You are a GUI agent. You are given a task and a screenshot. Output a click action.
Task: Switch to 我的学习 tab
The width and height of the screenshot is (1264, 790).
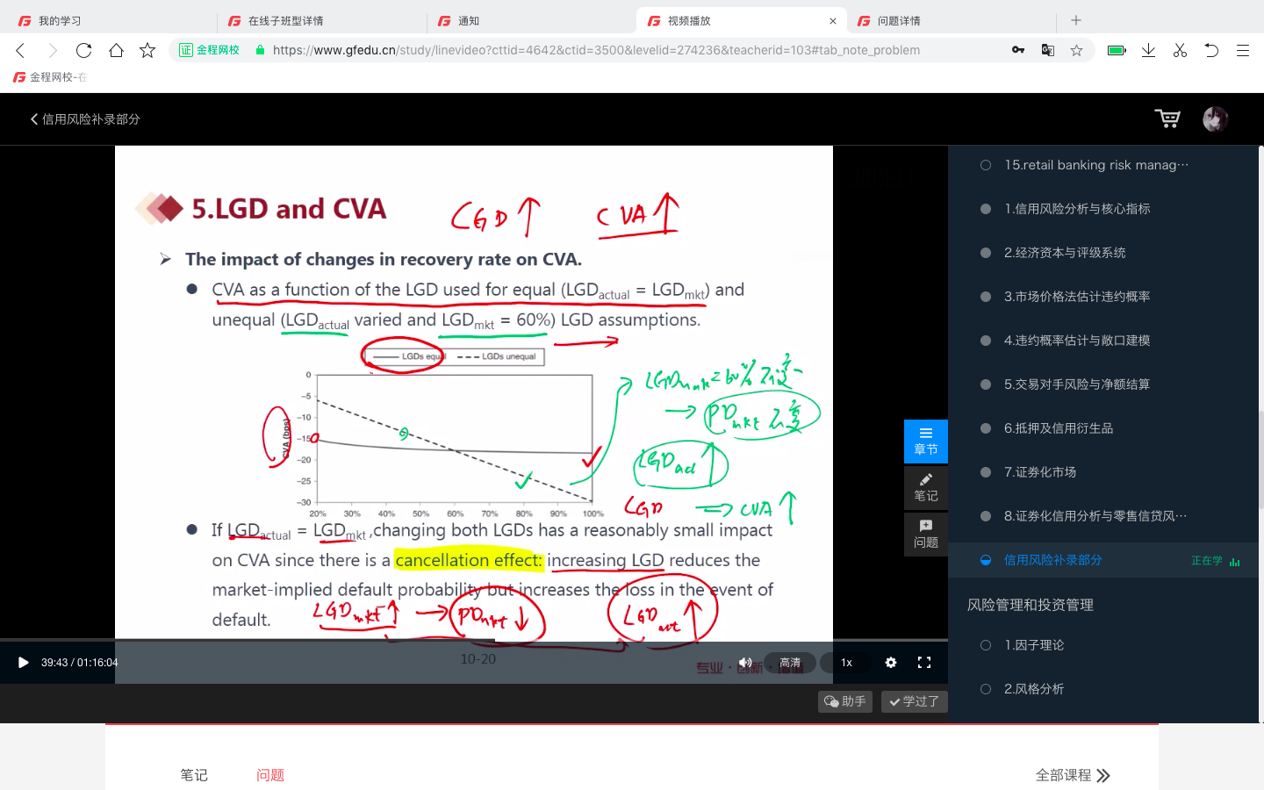[x=110, y=21]
